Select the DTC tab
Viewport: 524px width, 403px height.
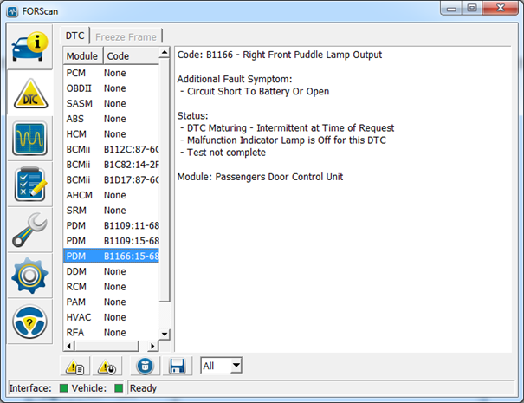[76, 36]
